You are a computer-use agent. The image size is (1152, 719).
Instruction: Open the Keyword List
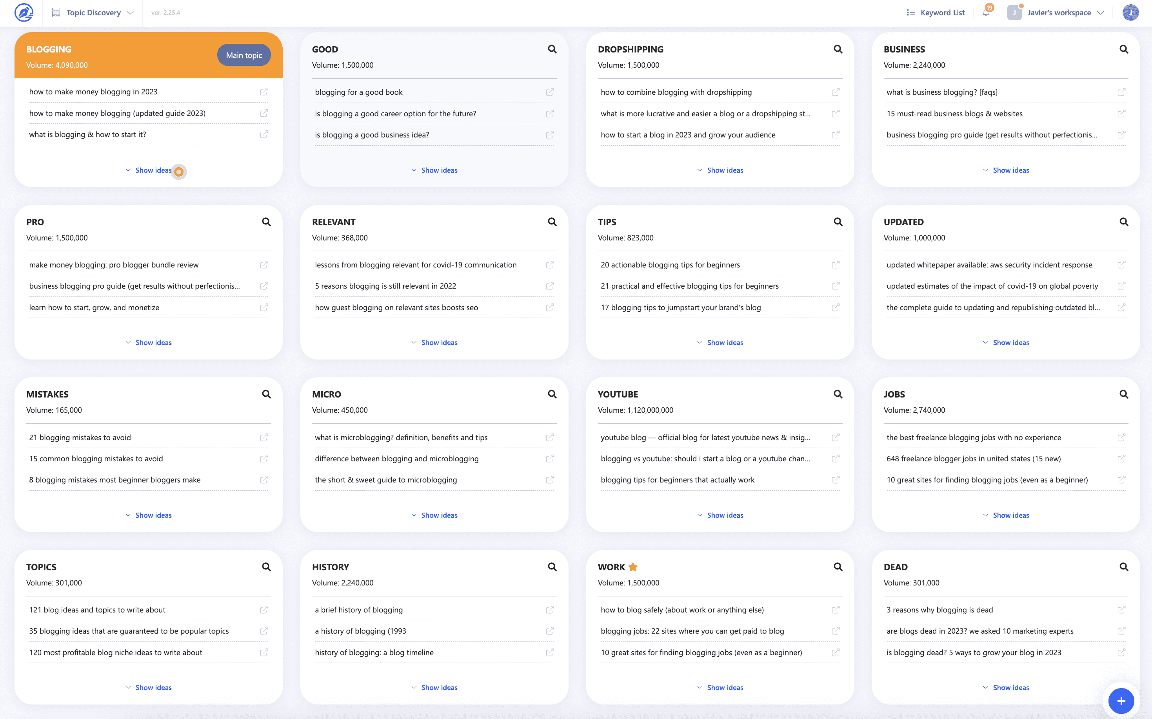tap(936, 13)
